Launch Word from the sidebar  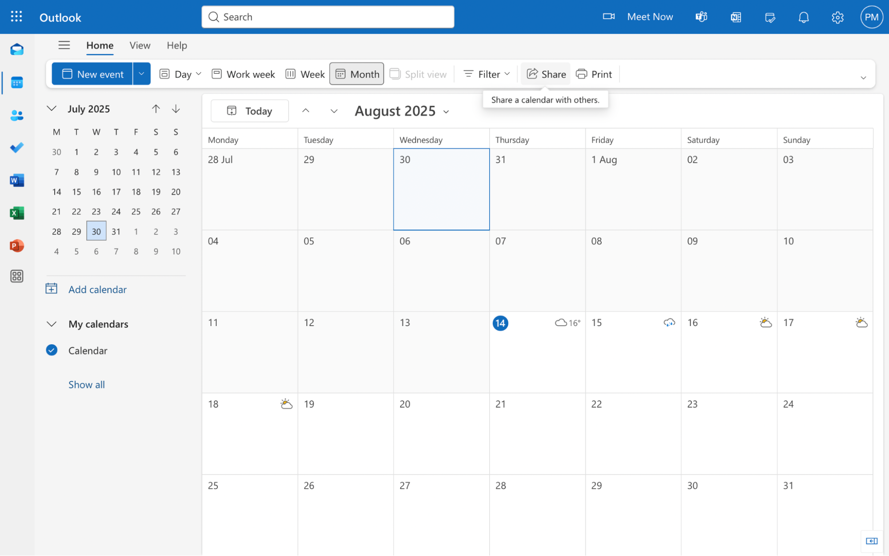[16, 180]
